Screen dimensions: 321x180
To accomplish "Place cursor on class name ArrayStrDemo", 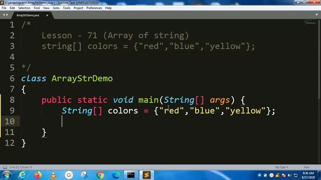I will point(82,78).
